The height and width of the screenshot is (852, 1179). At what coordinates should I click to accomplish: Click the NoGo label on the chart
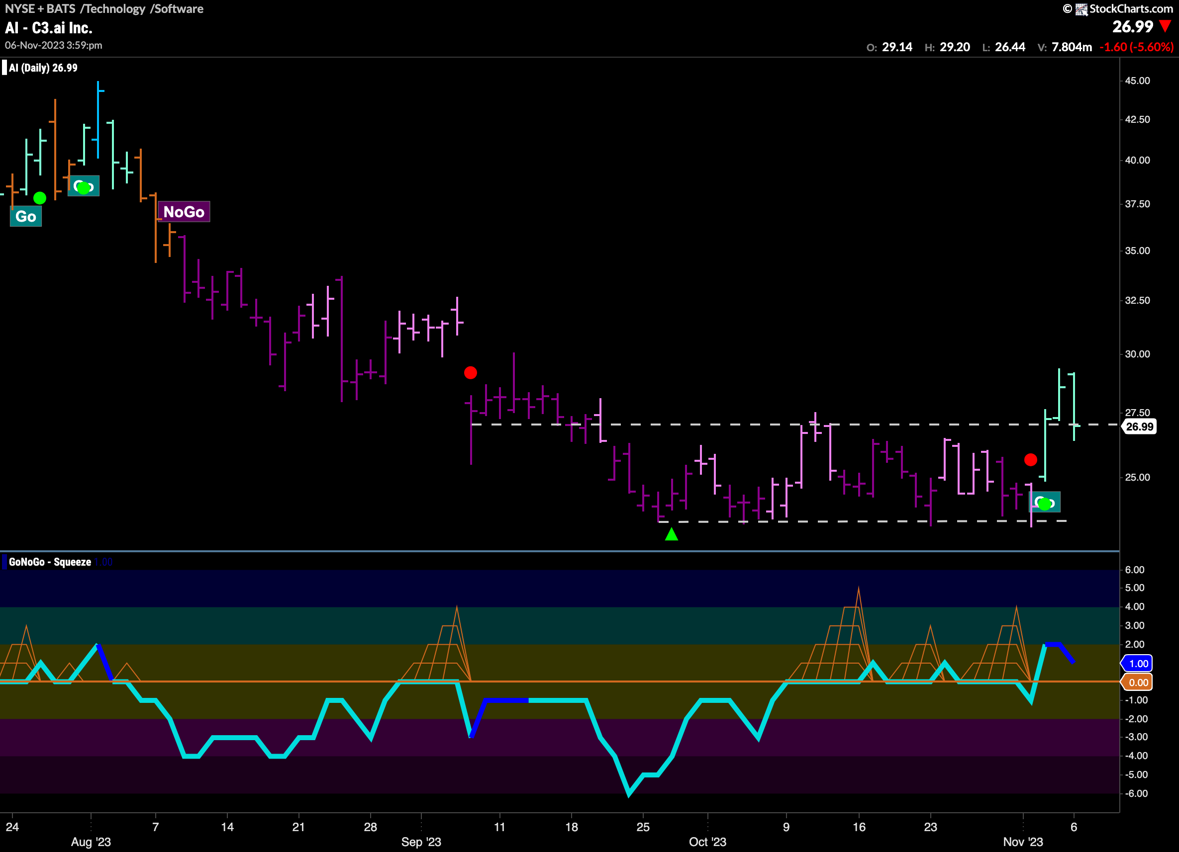184,212
